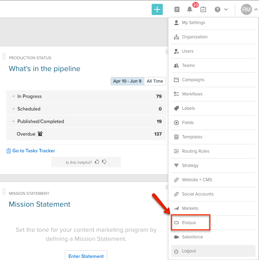Open the notes list icon in header

click(177, 9)
